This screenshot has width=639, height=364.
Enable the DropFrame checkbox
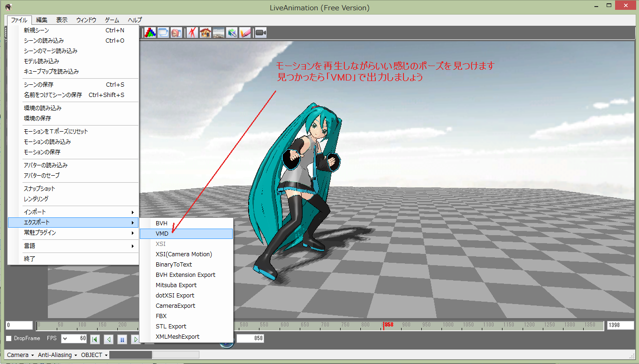tap(9, 338)
